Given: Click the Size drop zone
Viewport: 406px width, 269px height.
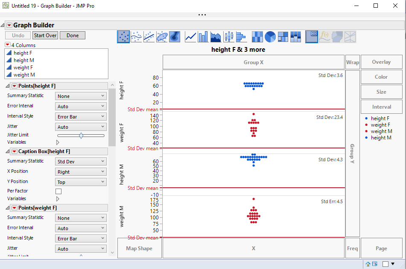Looking at the screenshot, I should coord(381,92).
